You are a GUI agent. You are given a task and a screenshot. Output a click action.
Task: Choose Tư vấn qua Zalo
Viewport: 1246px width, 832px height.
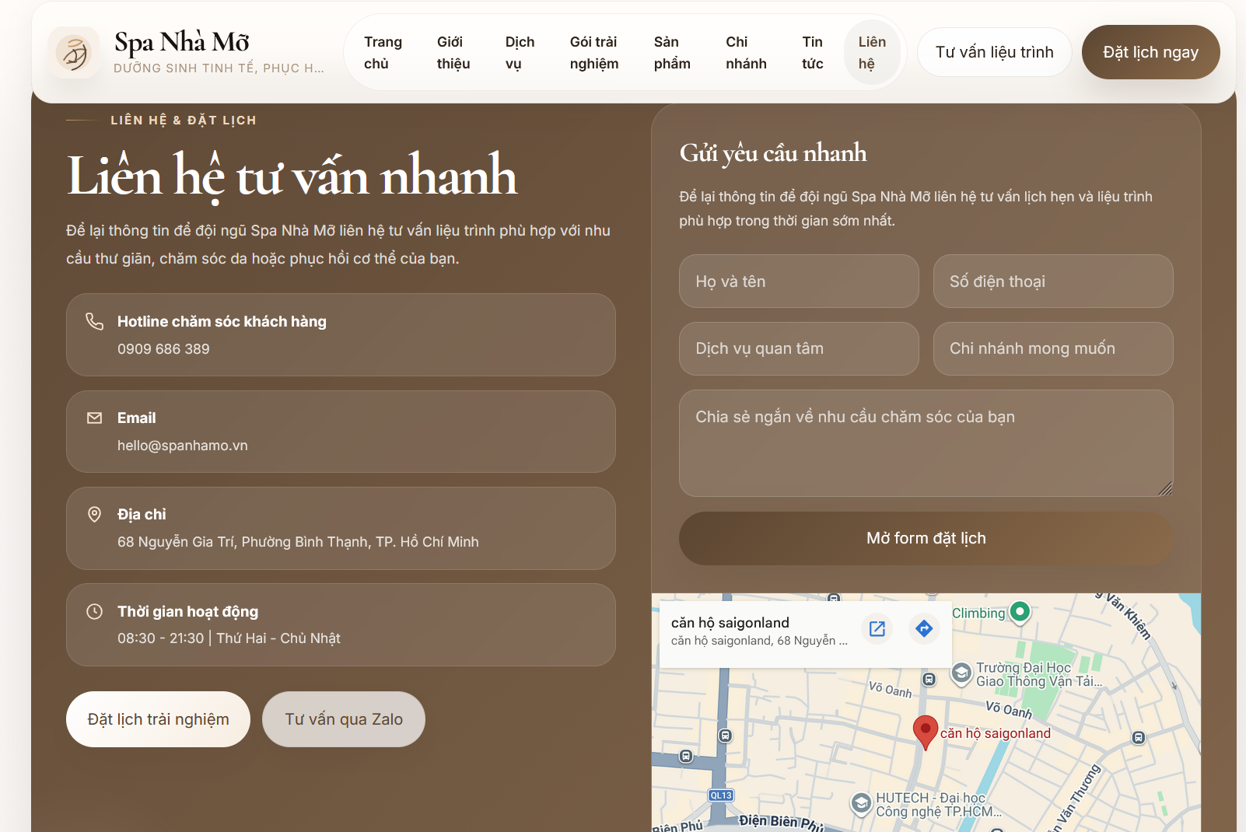pos(344,718)
